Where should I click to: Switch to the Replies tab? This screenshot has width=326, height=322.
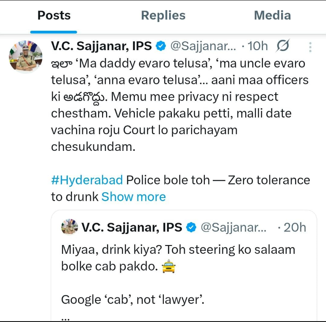163,16
